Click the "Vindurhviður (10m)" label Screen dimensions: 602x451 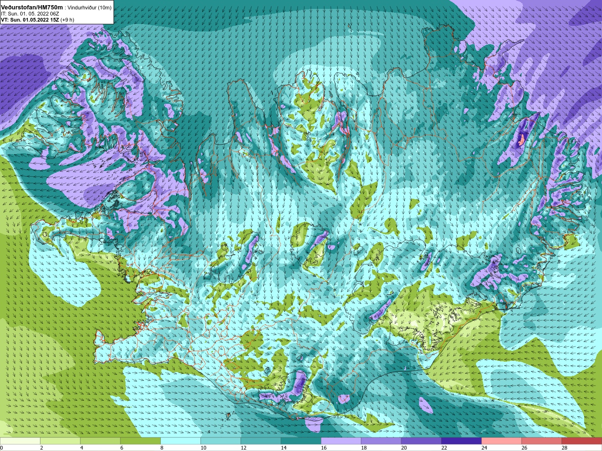(90, 8)
